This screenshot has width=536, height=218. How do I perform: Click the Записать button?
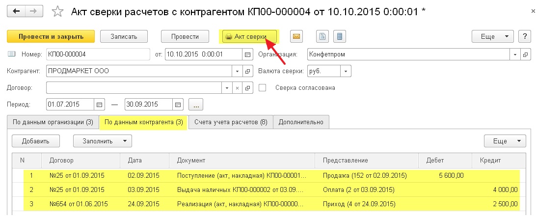click(x=124, y=36)
